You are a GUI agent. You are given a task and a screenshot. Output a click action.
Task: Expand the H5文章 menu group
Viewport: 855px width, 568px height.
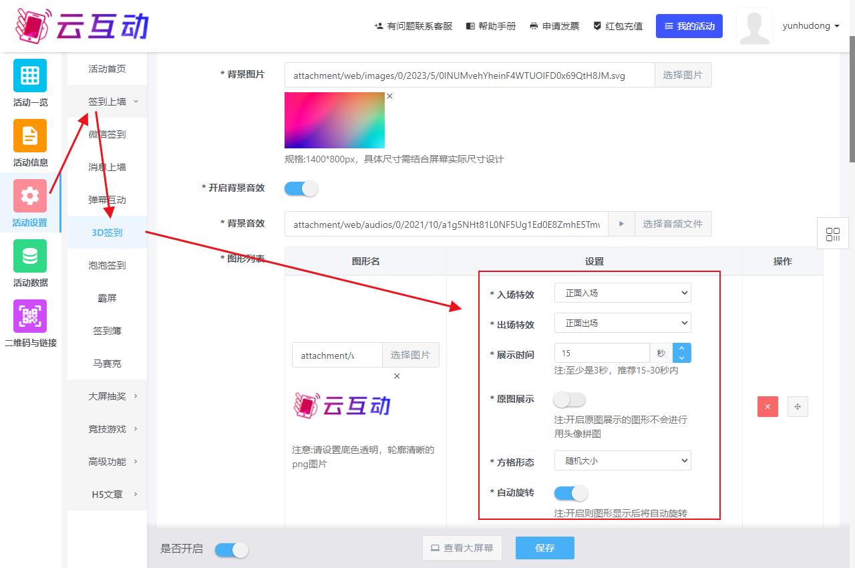tap(107, 494)
